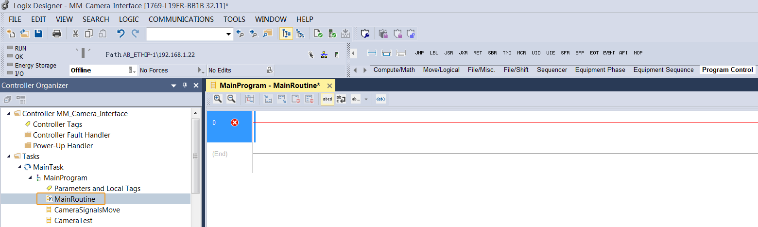Select the CameraSignalsMove routine
Viewport: 758px width, 227px height.
point(87,210)
